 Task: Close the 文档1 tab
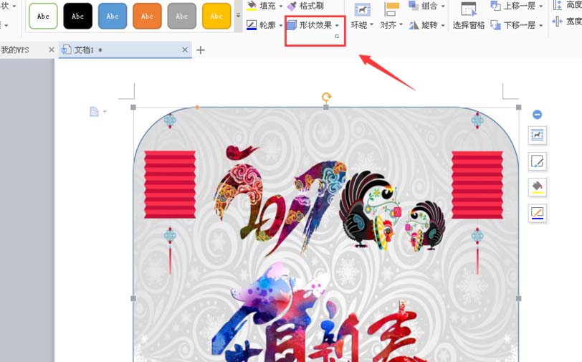(185, 49)
